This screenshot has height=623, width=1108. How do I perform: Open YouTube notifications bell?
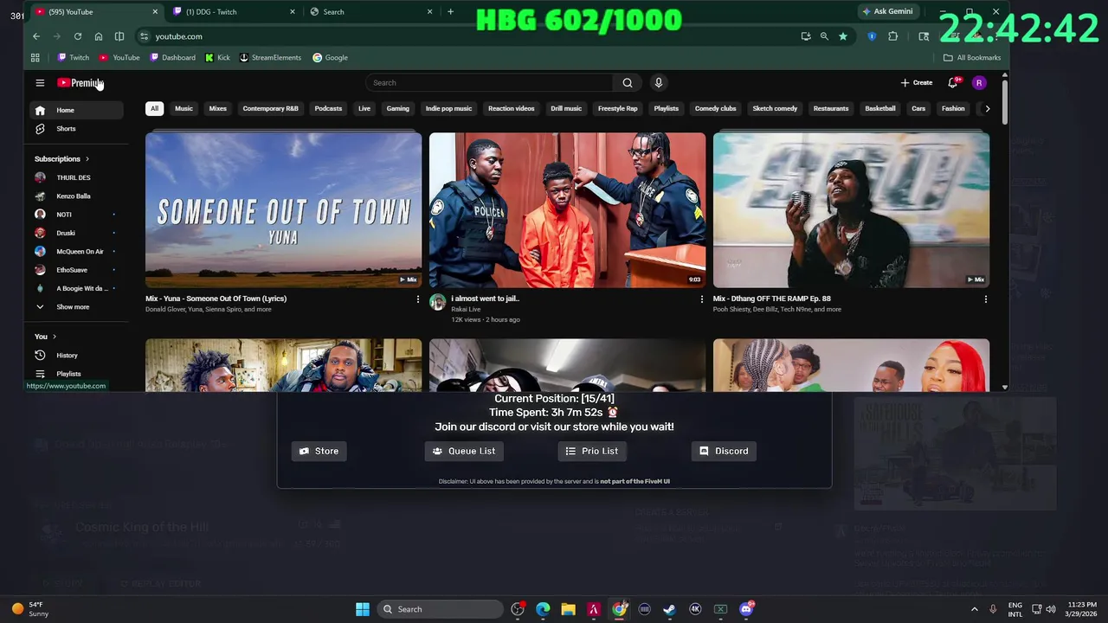953,83
